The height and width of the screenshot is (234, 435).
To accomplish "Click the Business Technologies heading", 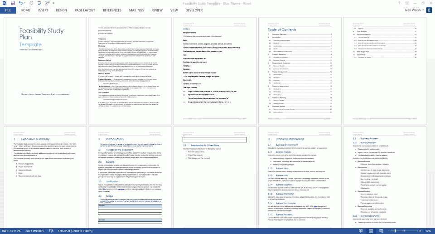I will 285,203.
